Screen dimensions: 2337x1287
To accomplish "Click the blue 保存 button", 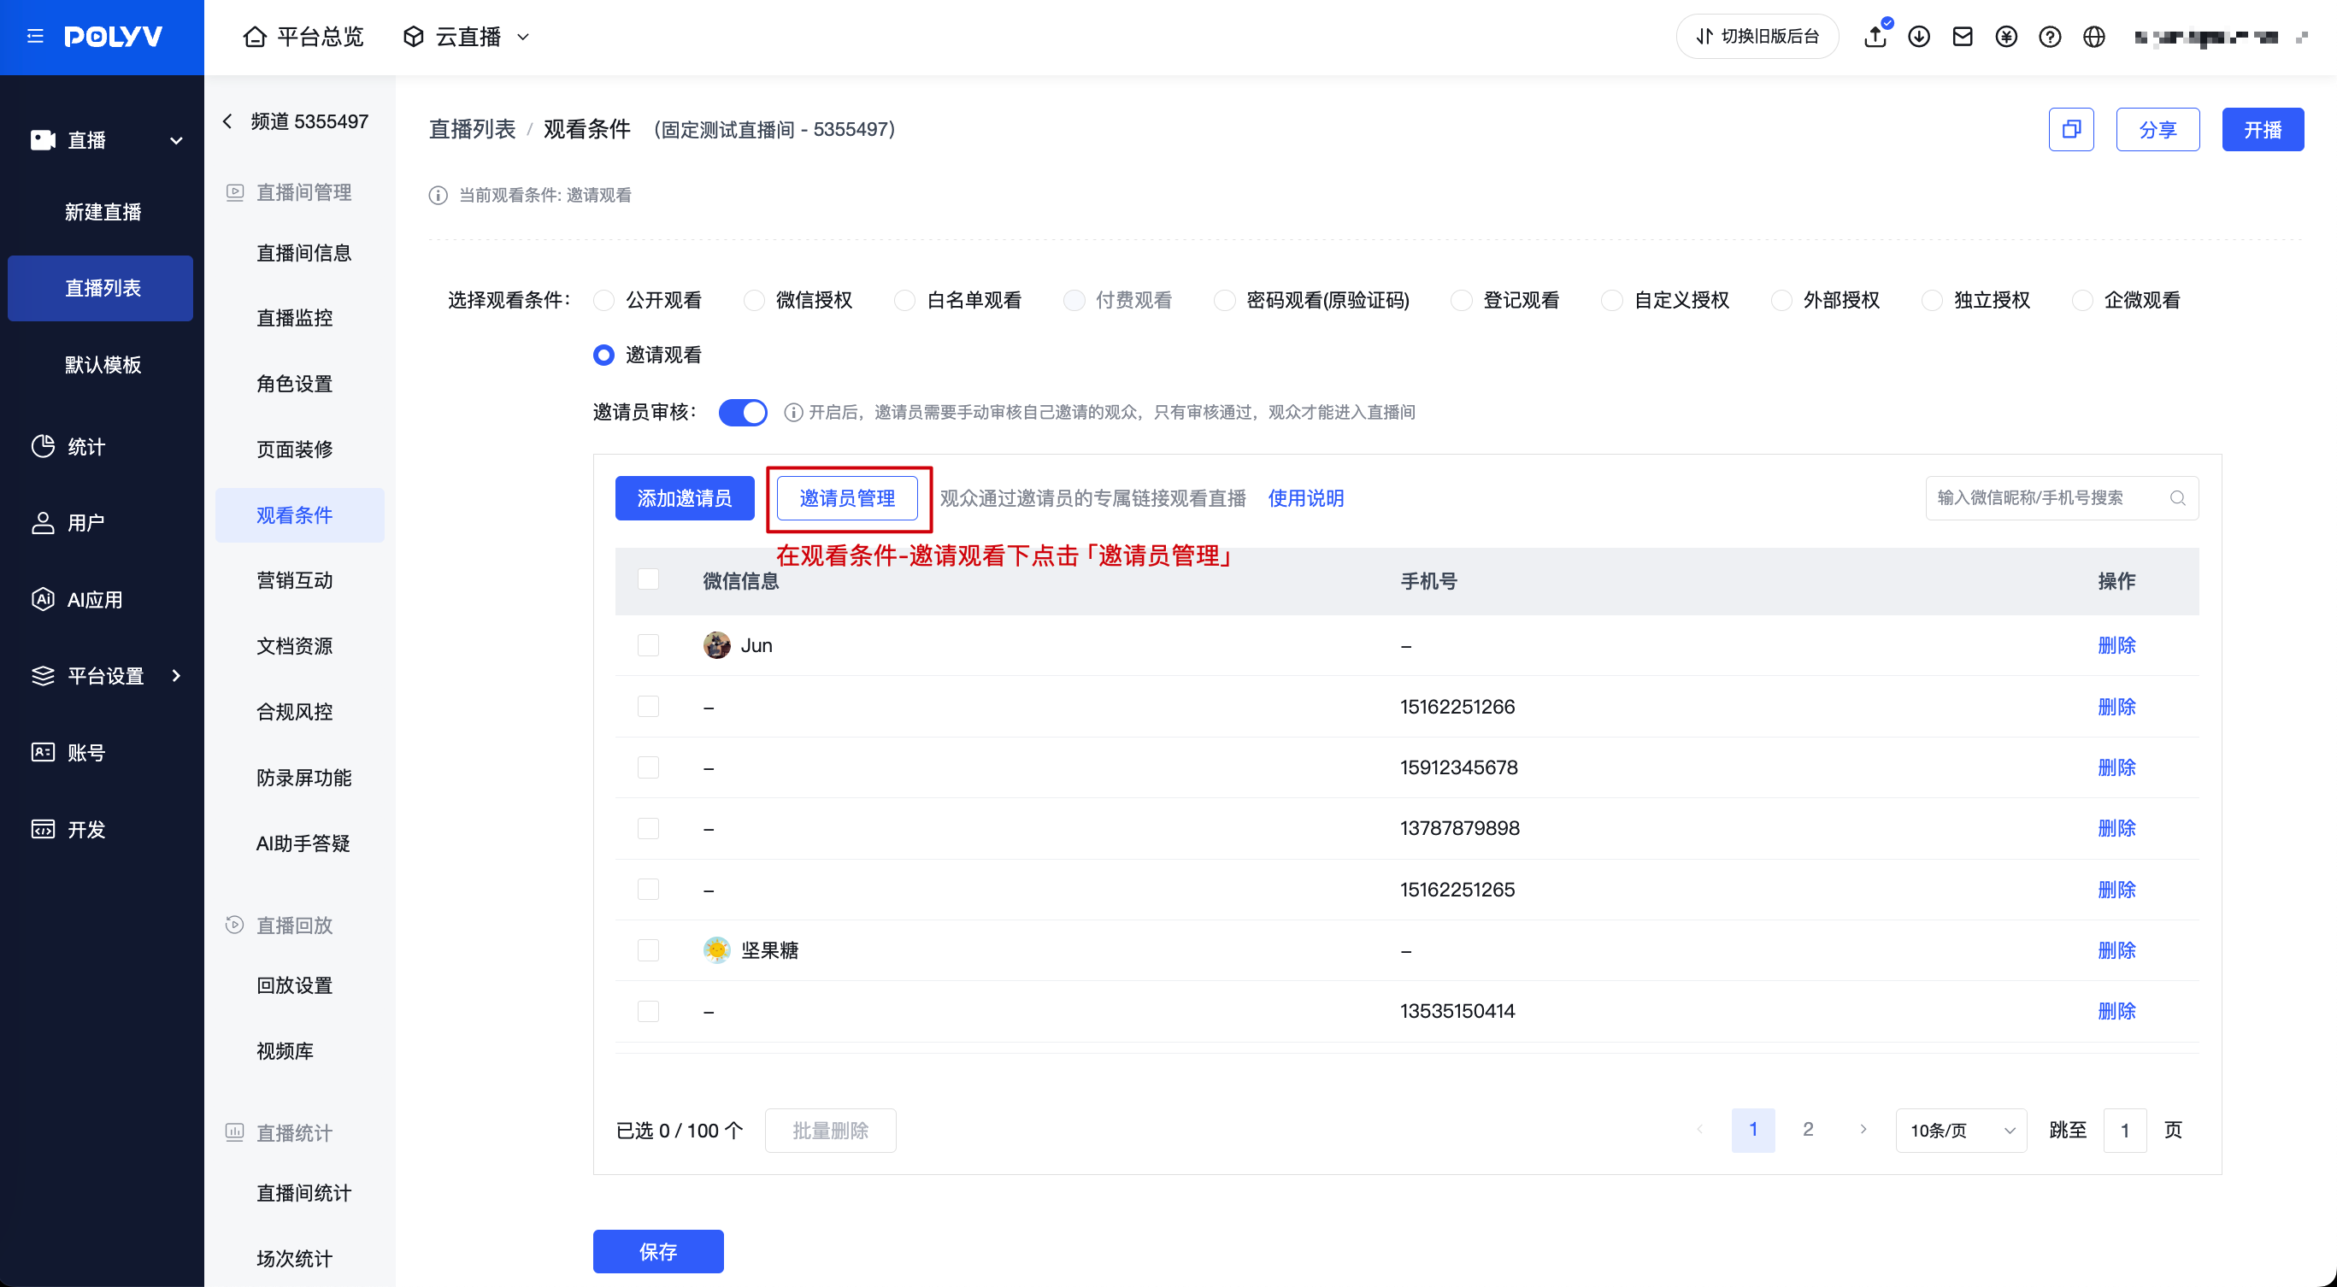I will pos(657,1252).
